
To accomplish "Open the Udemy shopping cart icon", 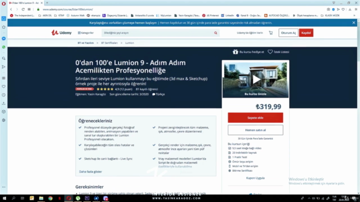I will click(x=271, y=33).
